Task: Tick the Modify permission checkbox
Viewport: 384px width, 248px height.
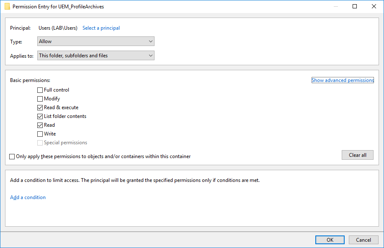Action: pos(40,99)
